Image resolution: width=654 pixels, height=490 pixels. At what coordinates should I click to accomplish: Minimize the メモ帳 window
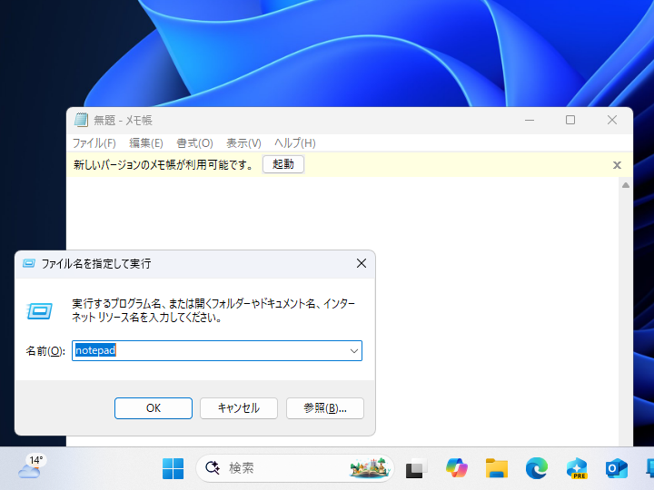530,120
